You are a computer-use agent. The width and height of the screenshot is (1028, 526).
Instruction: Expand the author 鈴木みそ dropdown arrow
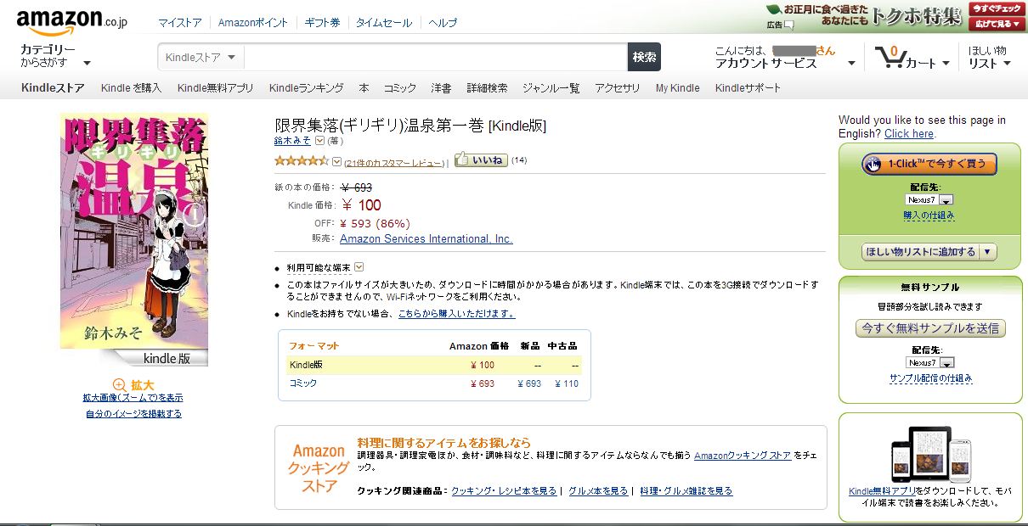coord(319,141)
